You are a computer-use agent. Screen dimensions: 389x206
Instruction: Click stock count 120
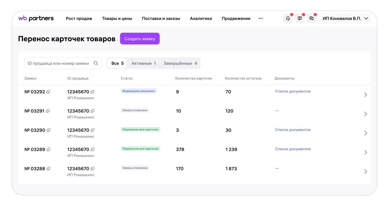229,111
